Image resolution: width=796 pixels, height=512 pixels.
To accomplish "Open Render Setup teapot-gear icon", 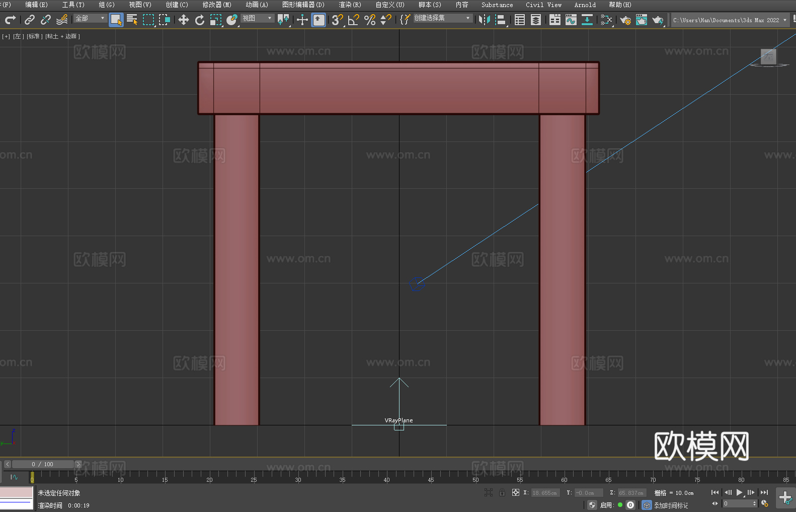I will coord(625,20).
